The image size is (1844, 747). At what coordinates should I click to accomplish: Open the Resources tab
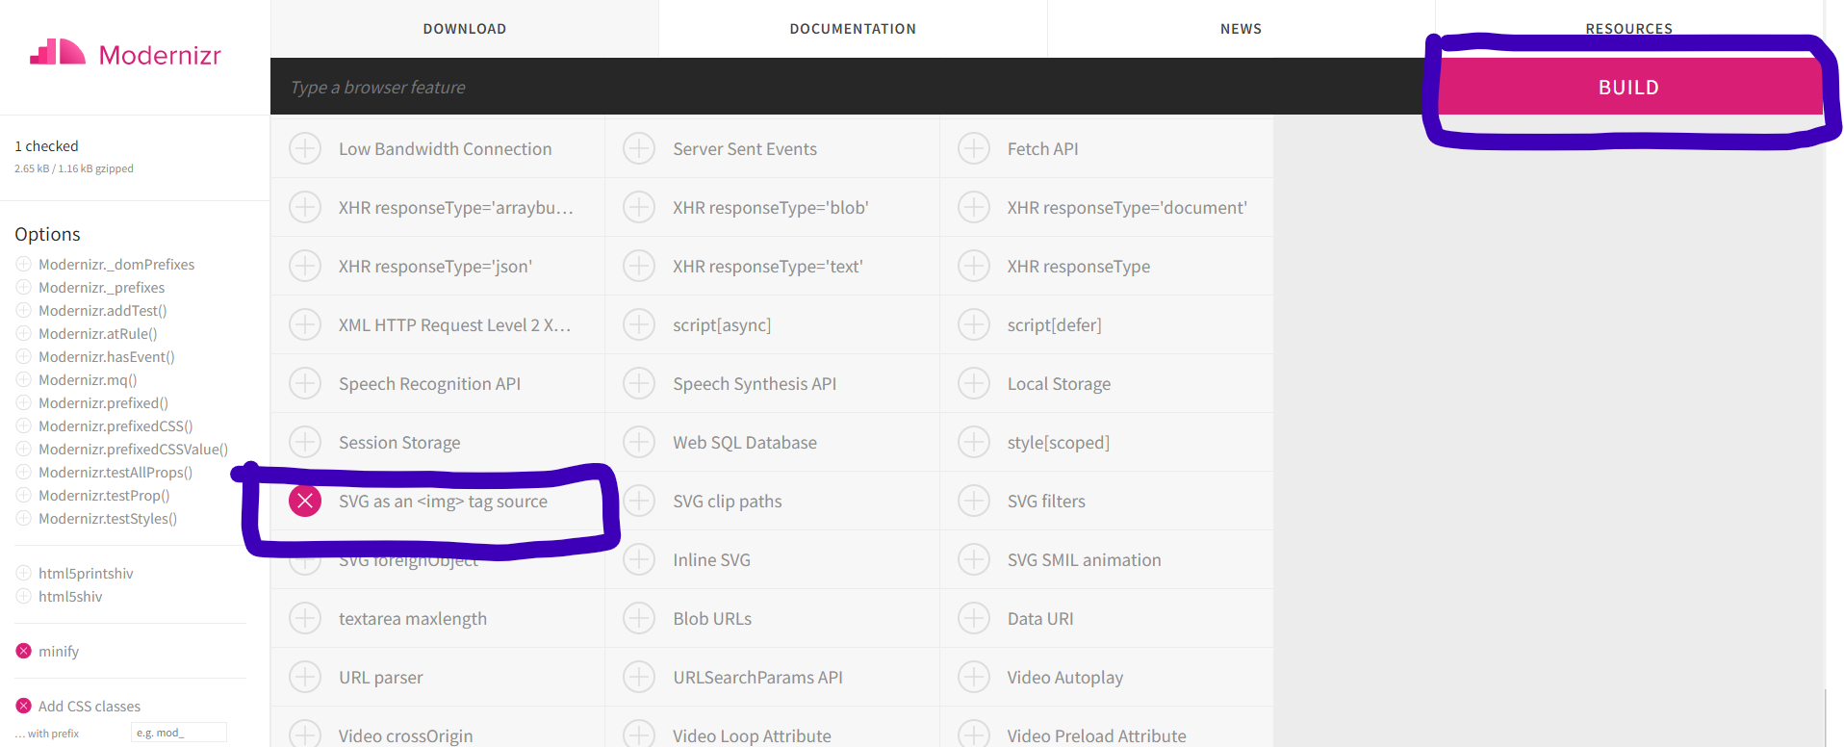click(1629, 29)
